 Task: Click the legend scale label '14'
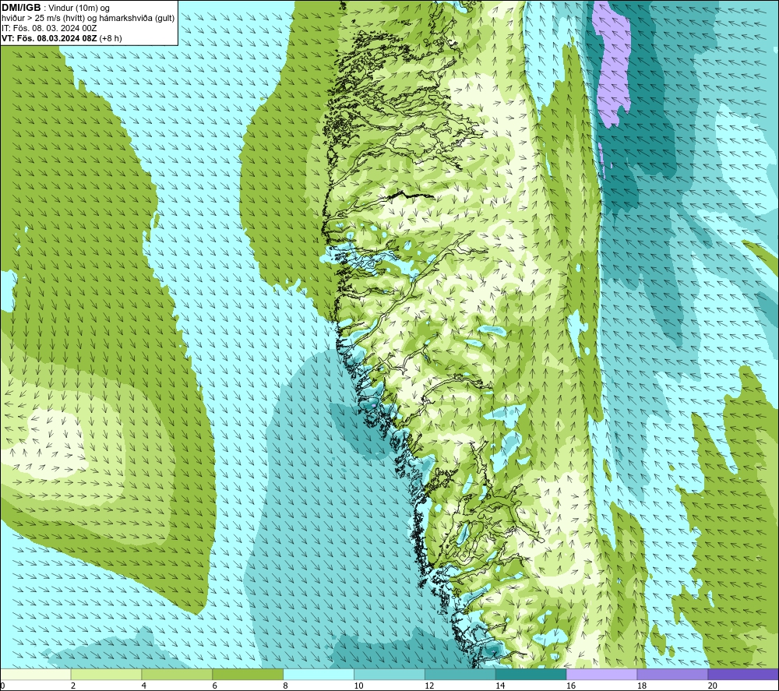500,686
